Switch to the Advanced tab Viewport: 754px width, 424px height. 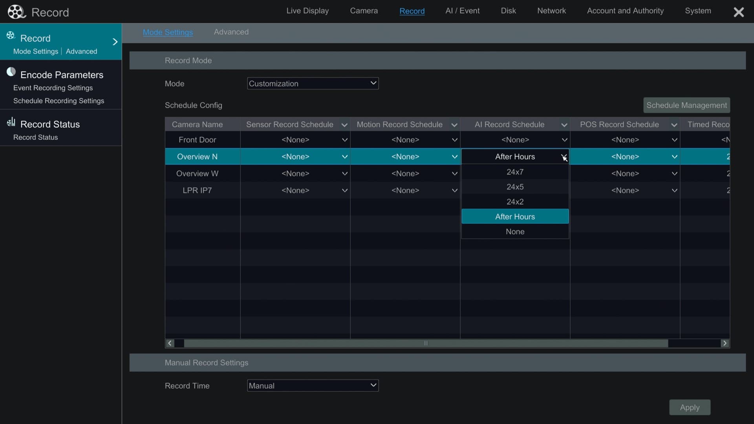231,32
